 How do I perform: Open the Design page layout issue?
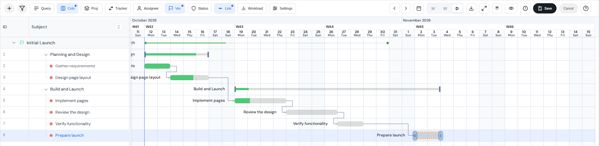[x=73, y=78]
